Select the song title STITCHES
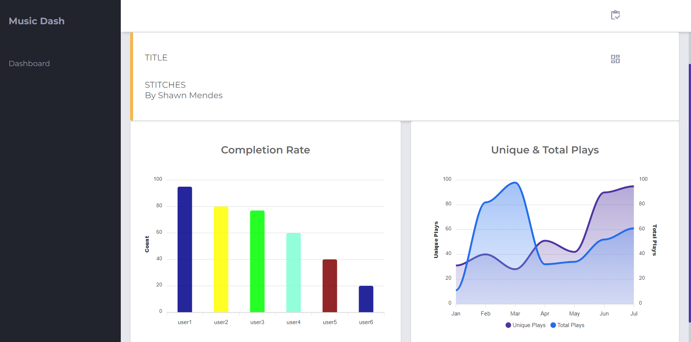This screenshot has width=691, height=342. point(165,85)
